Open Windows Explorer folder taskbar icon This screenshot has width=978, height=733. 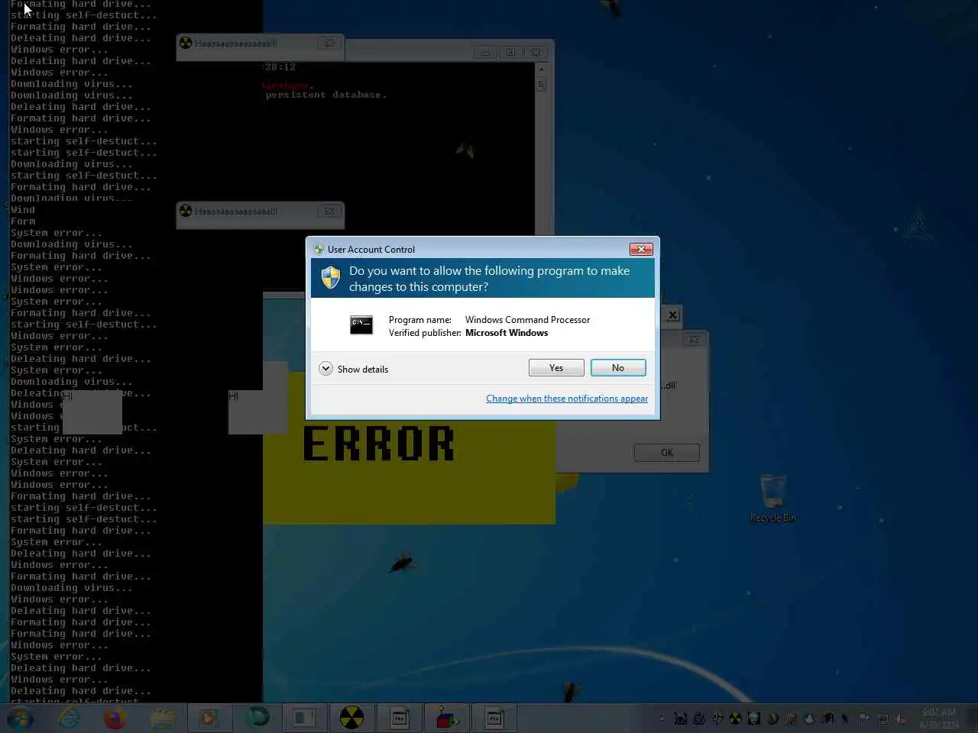point(163,718)
